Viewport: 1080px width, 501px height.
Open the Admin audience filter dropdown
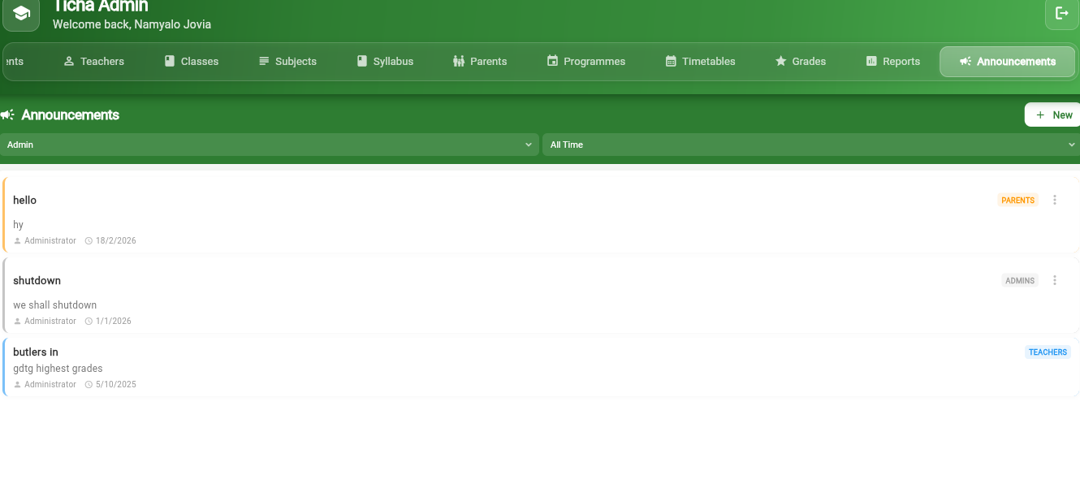(x=268, y=145)
